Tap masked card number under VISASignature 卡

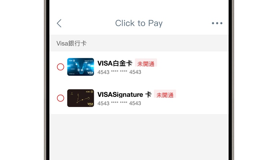coord(119,103)
